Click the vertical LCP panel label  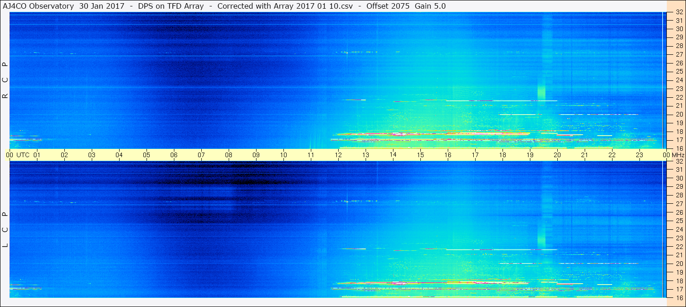tap(5, 230)
